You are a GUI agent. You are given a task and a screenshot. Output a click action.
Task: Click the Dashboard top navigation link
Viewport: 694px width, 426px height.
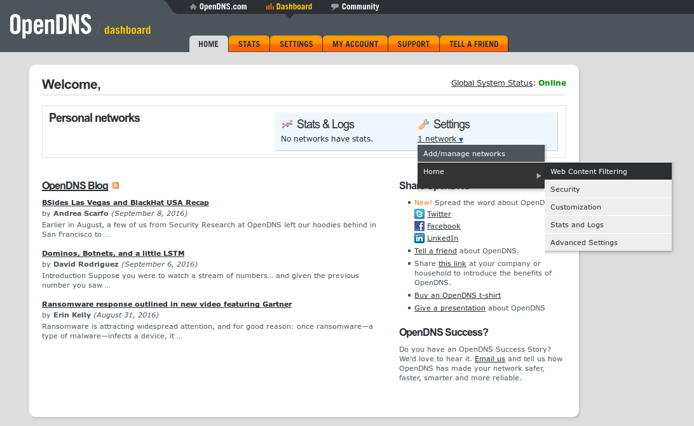coord(294,6)
